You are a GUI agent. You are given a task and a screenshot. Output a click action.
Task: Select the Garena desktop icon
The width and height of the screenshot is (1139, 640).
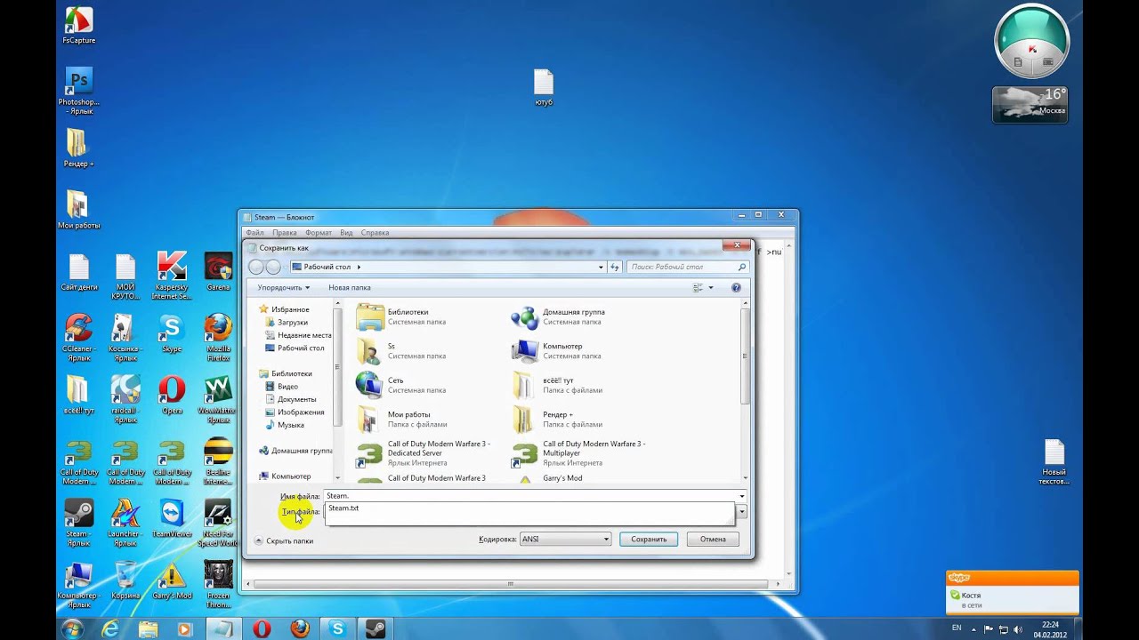tap(218, 272)
